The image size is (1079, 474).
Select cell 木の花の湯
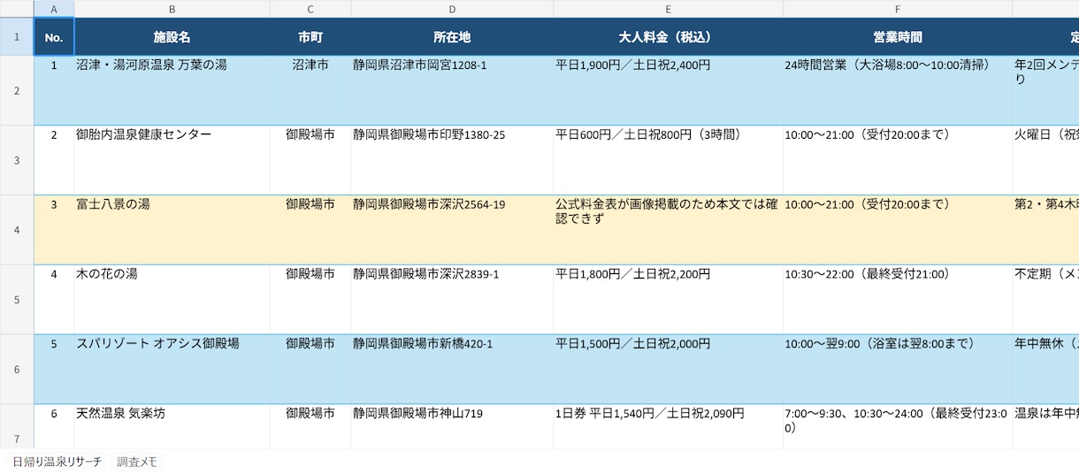[172, 300]
